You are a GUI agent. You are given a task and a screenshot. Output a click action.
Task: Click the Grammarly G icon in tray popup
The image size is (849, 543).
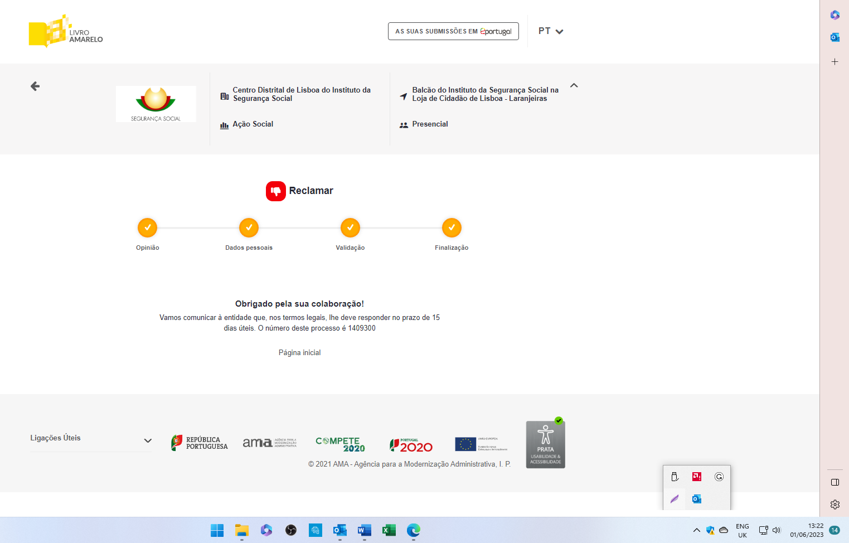pyautogui.click(x=719, y=477)
